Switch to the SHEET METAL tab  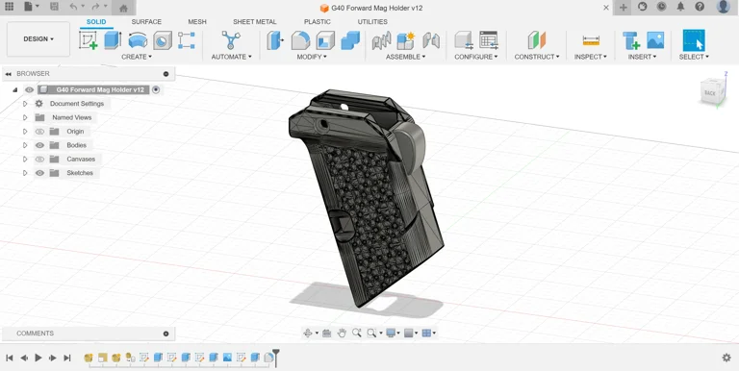click(x=254, y=22)
